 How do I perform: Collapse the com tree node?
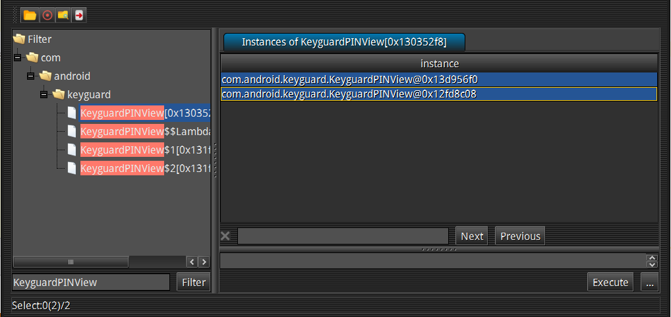click(x=17, y=58)
